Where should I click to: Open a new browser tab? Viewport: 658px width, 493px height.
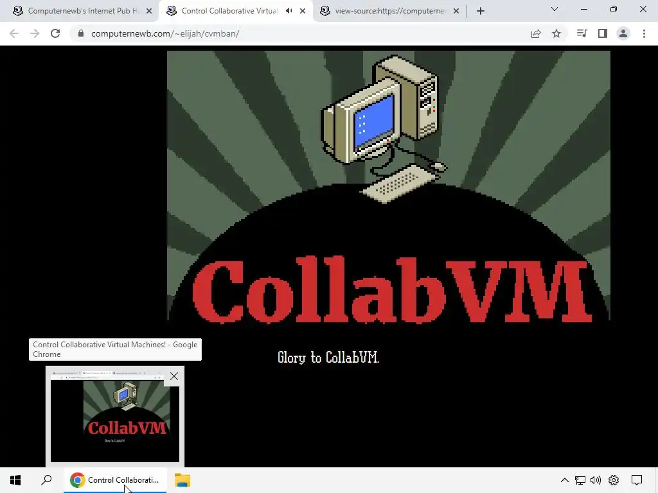click(481, 11)
